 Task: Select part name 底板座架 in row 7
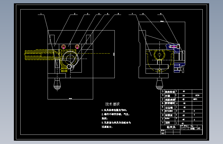point(170,100)
